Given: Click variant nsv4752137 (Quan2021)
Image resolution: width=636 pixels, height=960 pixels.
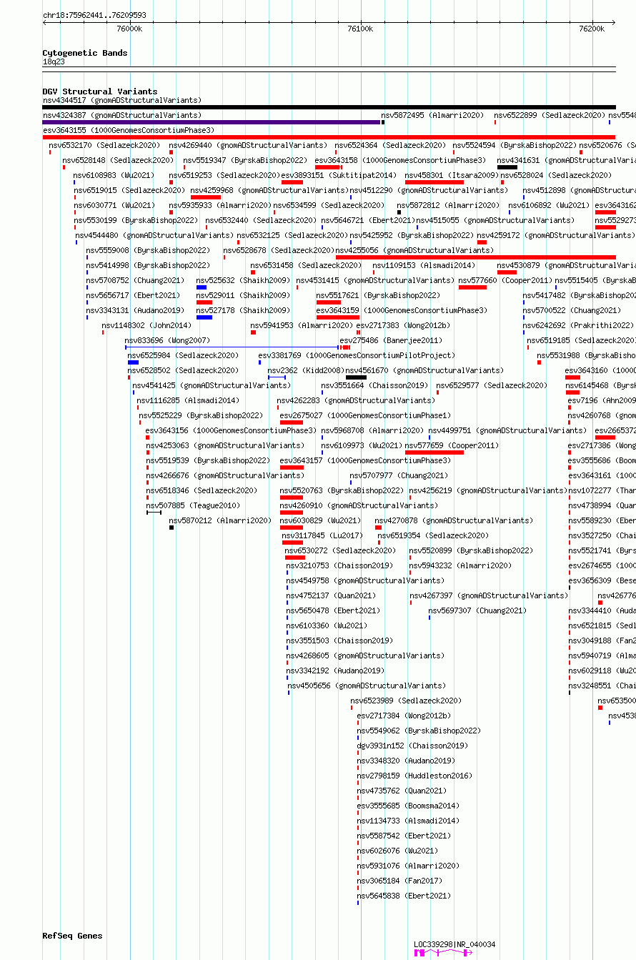Looking at the screenshot, I should pyautogui.click(x=331, y=595).
